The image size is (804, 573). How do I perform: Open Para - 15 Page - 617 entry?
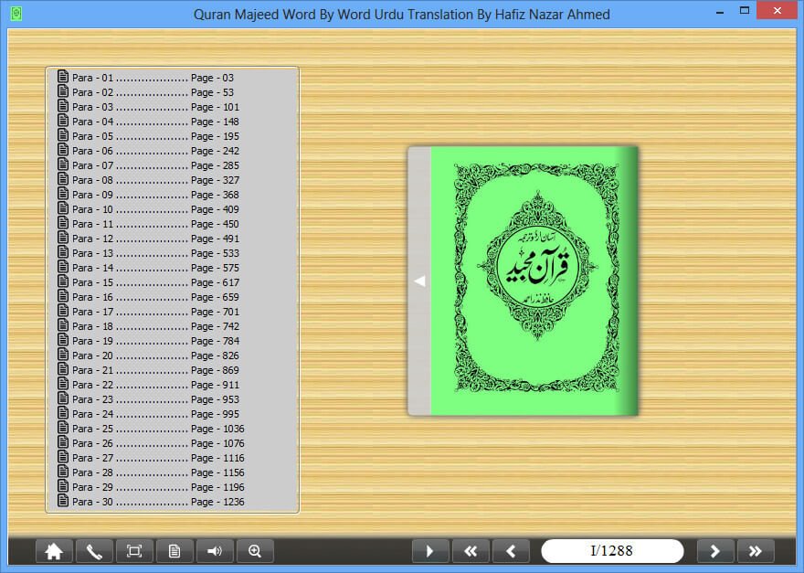click(x=148, y=282)
